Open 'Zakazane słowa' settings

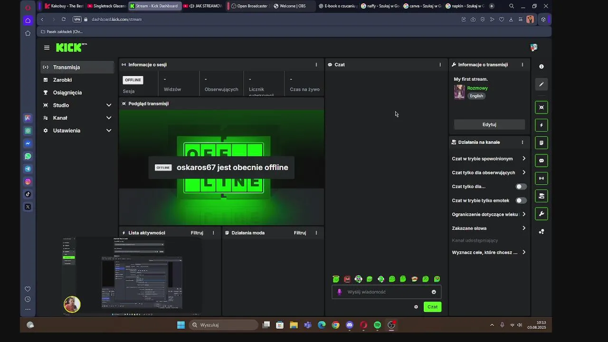pos(489,228)
